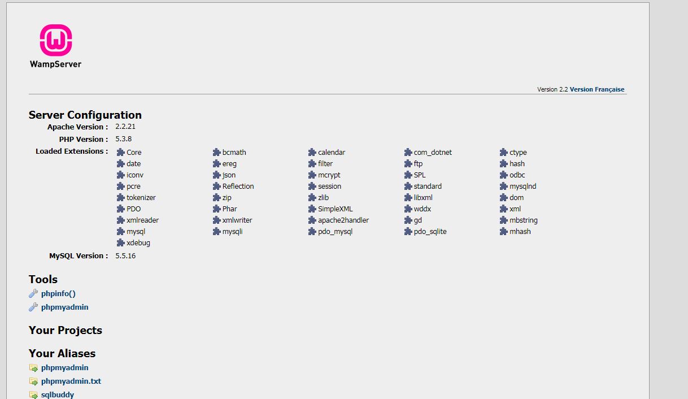This screenshot has height=399, width=688.
Task: Click the puzzle icon beside hash
Action: [x=504, y=164]
